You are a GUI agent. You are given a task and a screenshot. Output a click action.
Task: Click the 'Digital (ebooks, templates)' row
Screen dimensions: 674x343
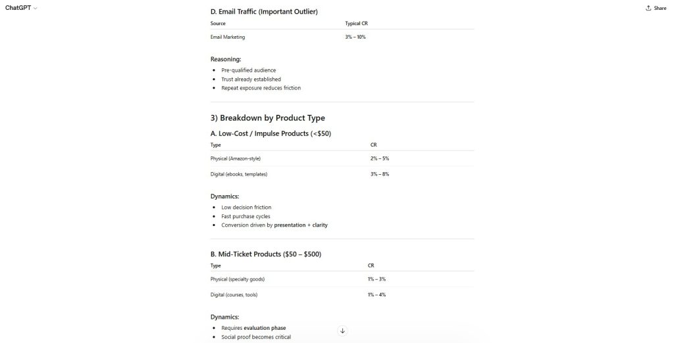(x=239, y=174)
